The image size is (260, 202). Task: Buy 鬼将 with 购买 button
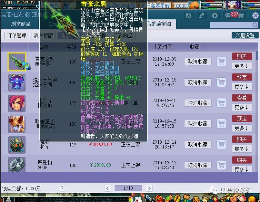pyautogui.click(x=242, y=139)
